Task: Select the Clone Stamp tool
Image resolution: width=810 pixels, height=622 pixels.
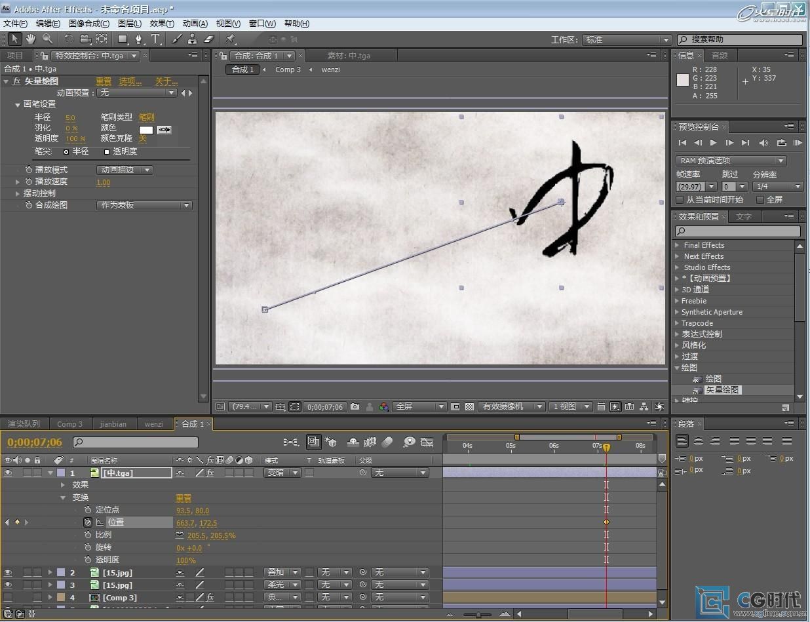Action: [193, 39]
